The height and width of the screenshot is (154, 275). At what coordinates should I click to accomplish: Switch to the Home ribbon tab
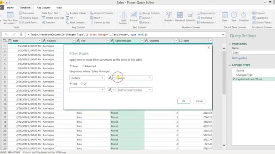(10, 8)
